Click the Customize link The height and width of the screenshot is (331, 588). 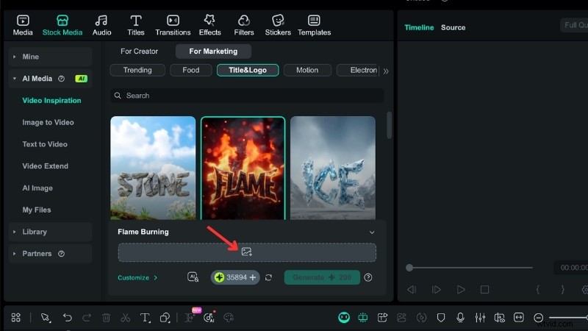click(x=137, y=278)
